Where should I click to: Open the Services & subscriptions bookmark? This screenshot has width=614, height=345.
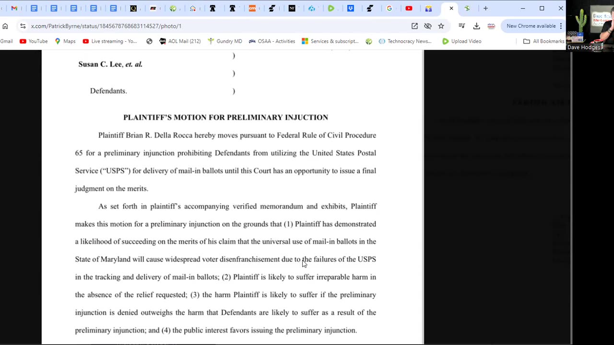pos(330,41)
